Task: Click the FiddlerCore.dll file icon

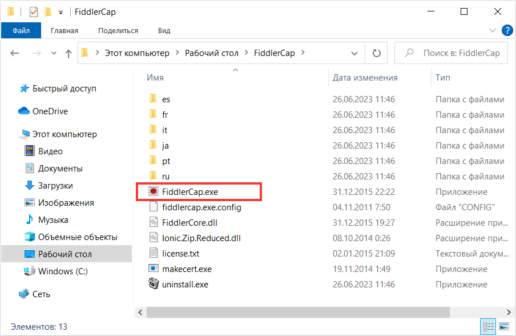Action: coord(154,222)
